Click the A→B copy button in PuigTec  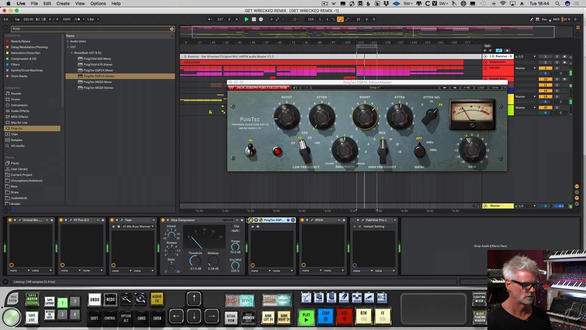(x=466, y=87)
